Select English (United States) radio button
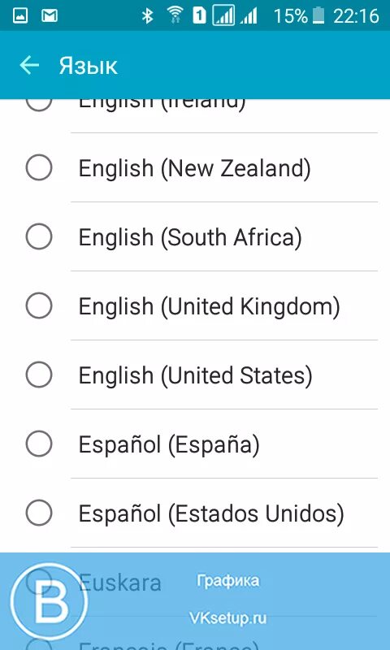390x650 pixels. pyautogui.click(x=39, y=375)
